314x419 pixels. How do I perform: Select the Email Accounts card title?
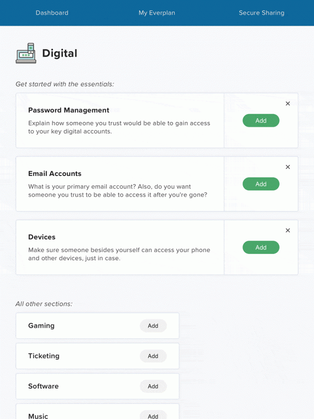click(x=55, y=174)
